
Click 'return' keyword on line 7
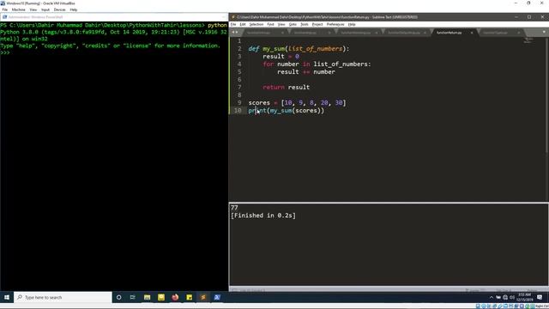pos(274,88)
